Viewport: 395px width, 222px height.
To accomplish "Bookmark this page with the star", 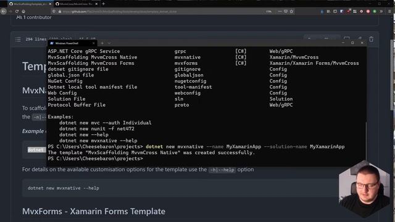I will pyautogui.click(x=292, y=11).
